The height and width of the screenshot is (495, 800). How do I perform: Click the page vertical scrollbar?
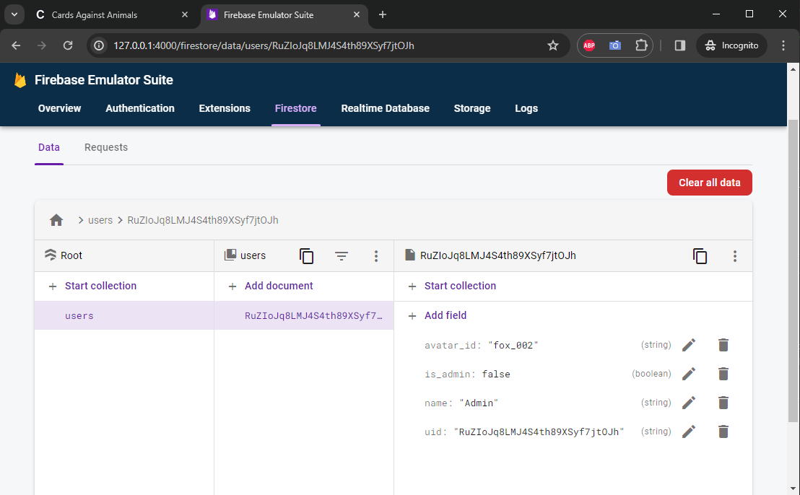[x=793, y=271]
